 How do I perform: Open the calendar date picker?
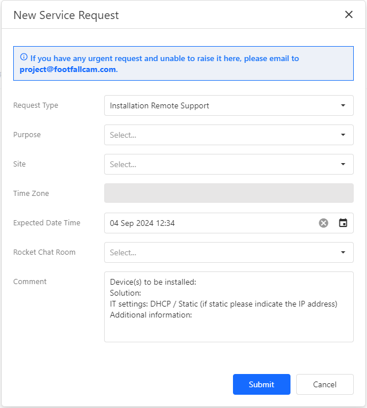[343, 223]
